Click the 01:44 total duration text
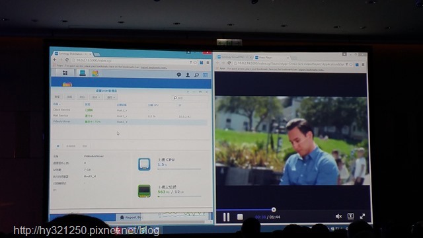This screenshot has width=423, height=238. [275, 217]
